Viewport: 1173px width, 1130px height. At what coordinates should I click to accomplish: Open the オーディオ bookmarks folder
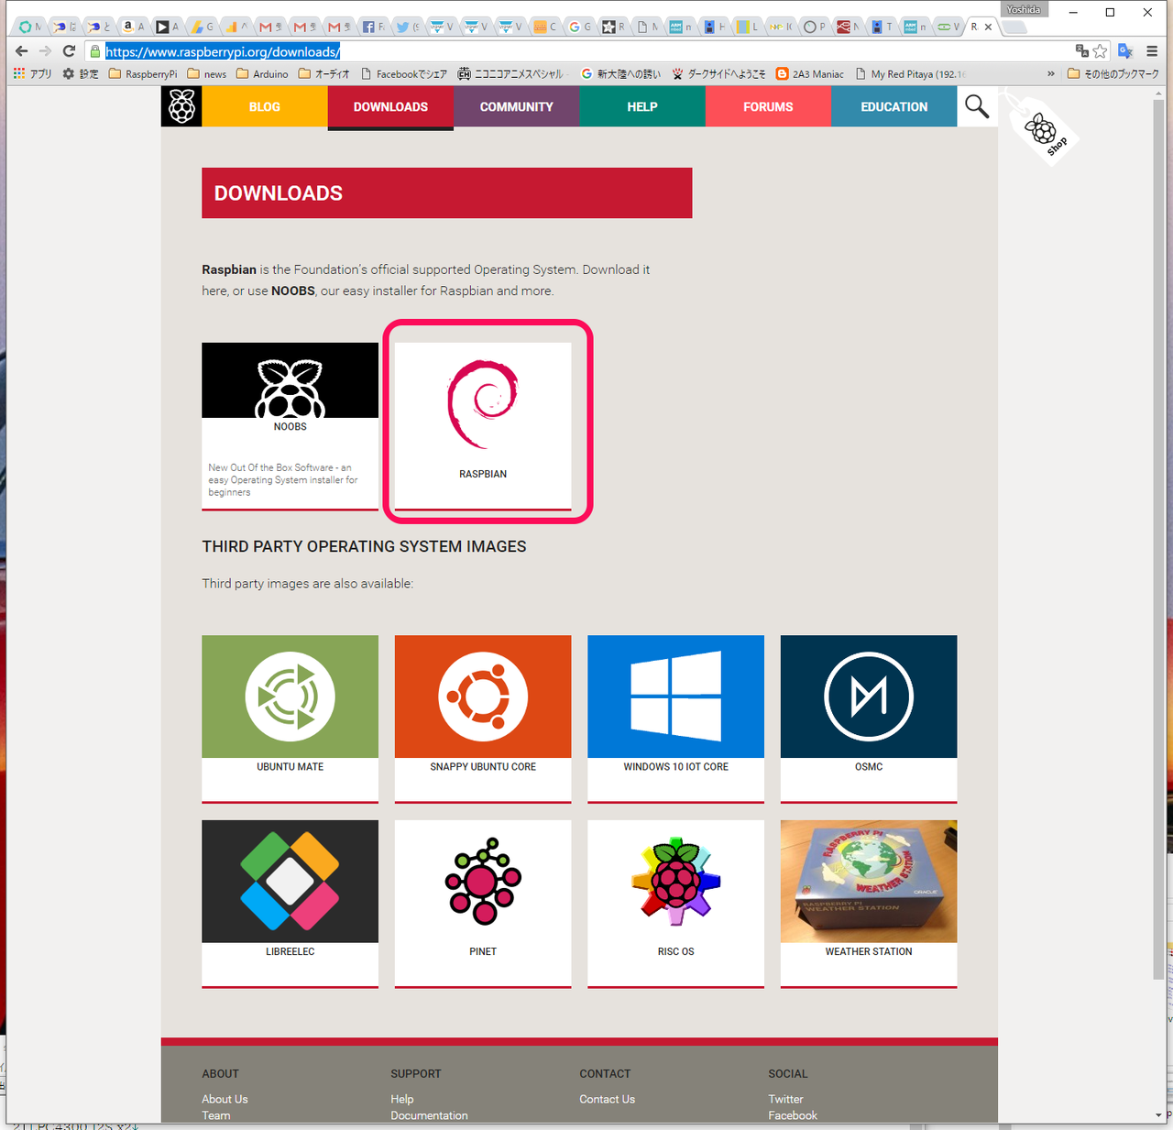click(324, 74)
